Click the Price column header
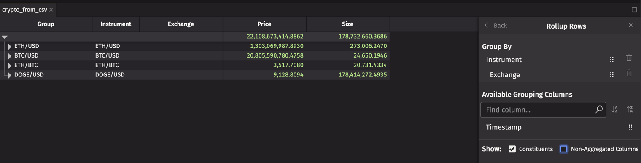This screenshot has width=641, height=163. pos(264,24)
